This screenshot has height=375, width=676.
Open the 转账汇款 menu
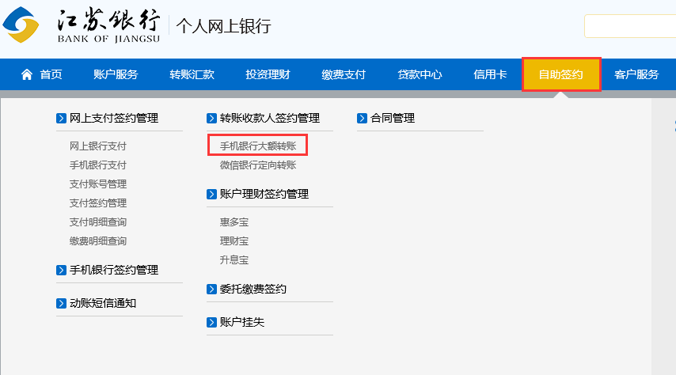(x=192, y=74)
